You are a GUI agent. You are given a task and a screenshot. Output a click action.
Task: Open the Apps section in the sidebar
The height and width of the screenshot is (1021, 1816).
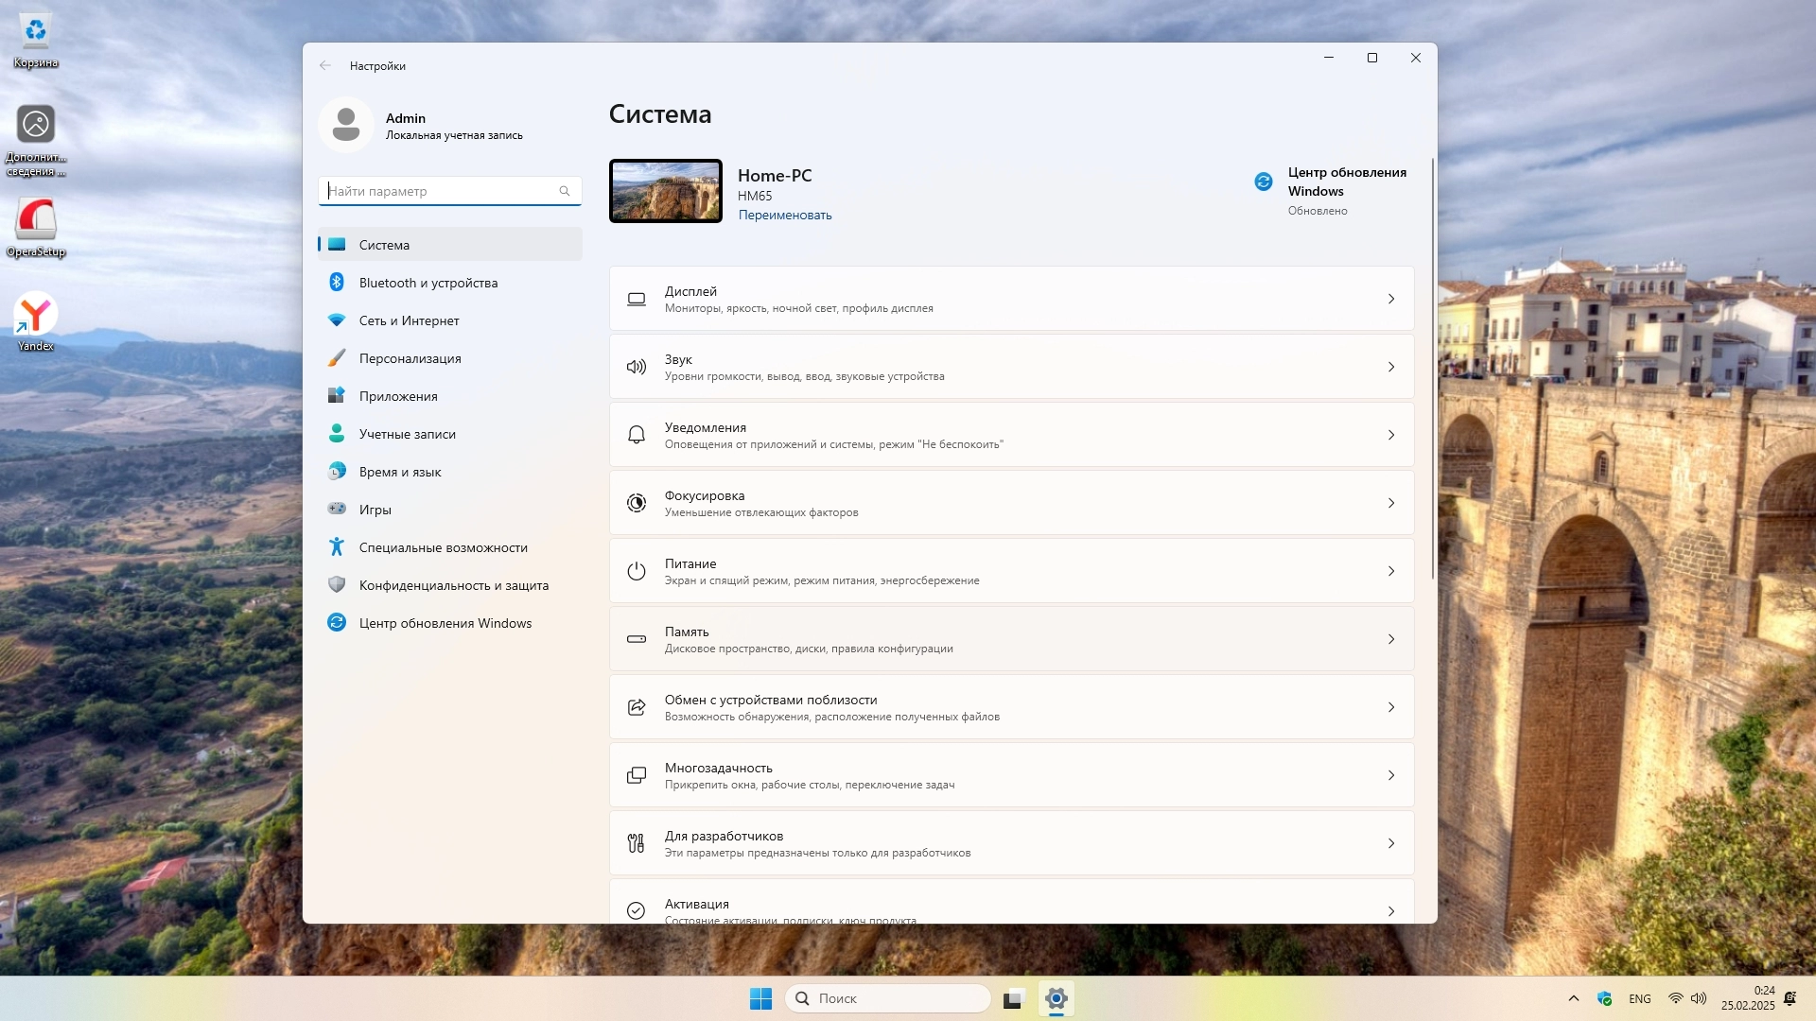pyautogui.click(x=398, y=396)
